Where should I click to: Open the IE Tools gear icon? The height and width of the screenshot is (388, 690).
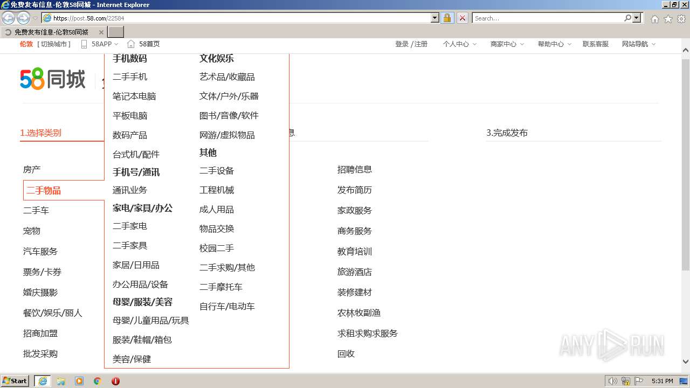click(x=681, y=19)
